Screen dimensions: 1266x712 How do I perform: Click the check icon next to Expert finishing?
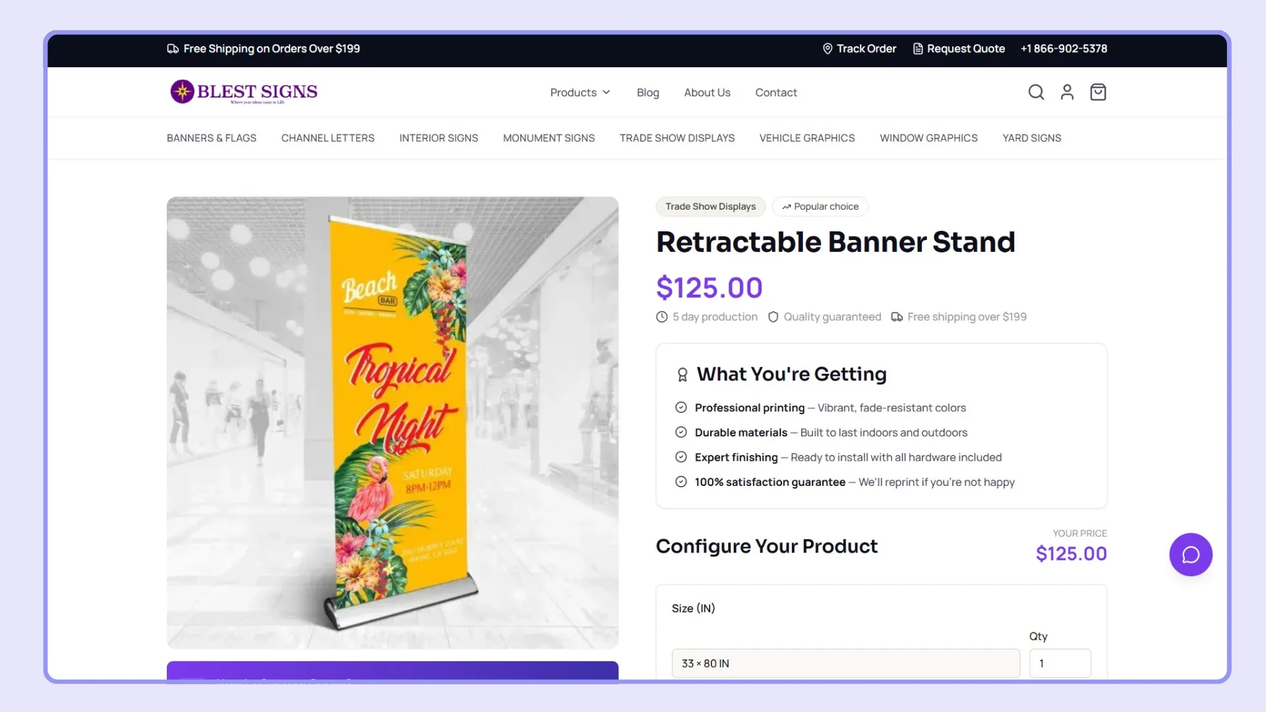point(681,457)
